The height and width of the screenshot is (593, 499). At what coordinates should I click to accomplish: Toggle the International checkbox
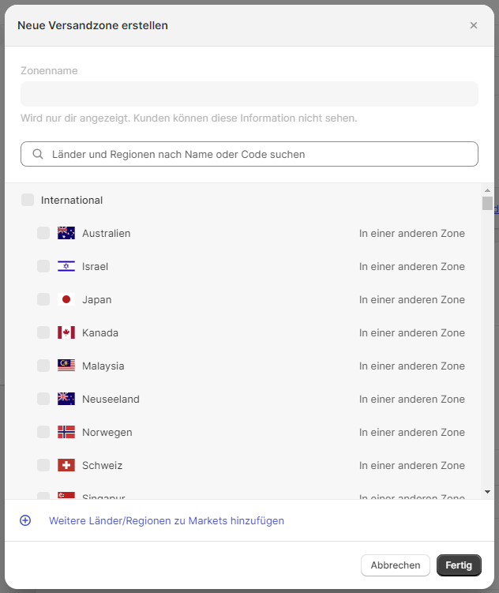[28, 200]
